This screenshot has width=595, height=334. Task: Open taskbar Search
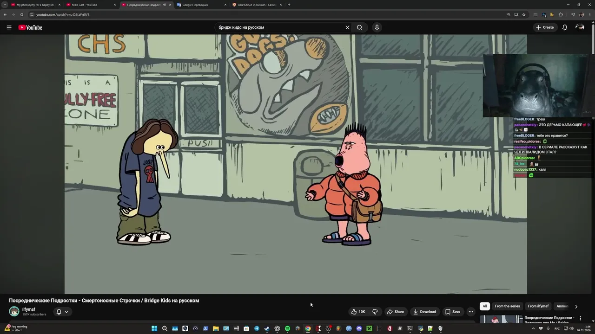coord(165,328)
